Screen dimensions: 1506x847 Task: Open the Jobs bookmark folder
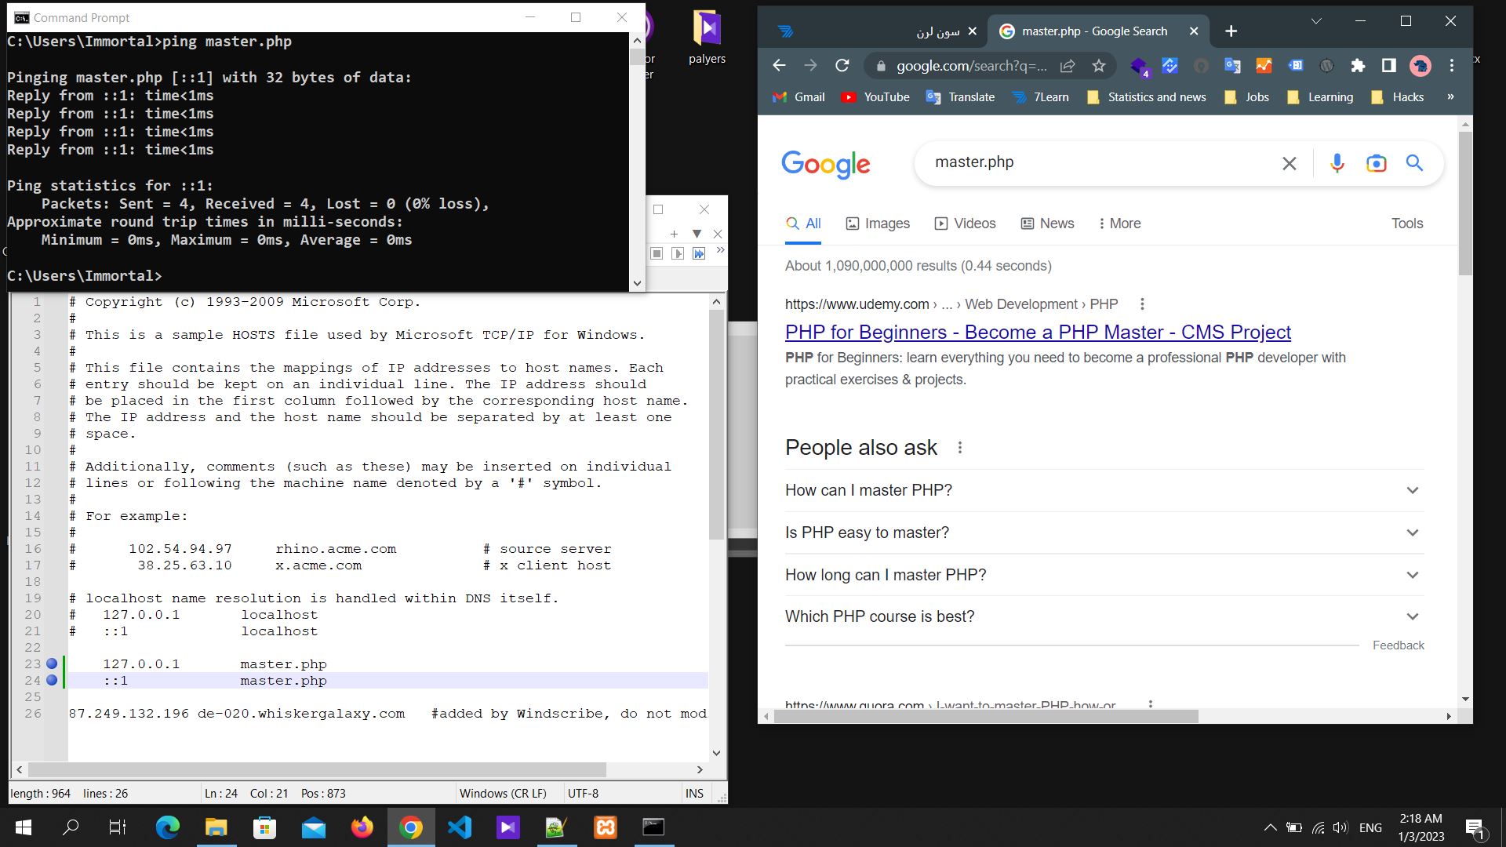tap(1246, 97)
